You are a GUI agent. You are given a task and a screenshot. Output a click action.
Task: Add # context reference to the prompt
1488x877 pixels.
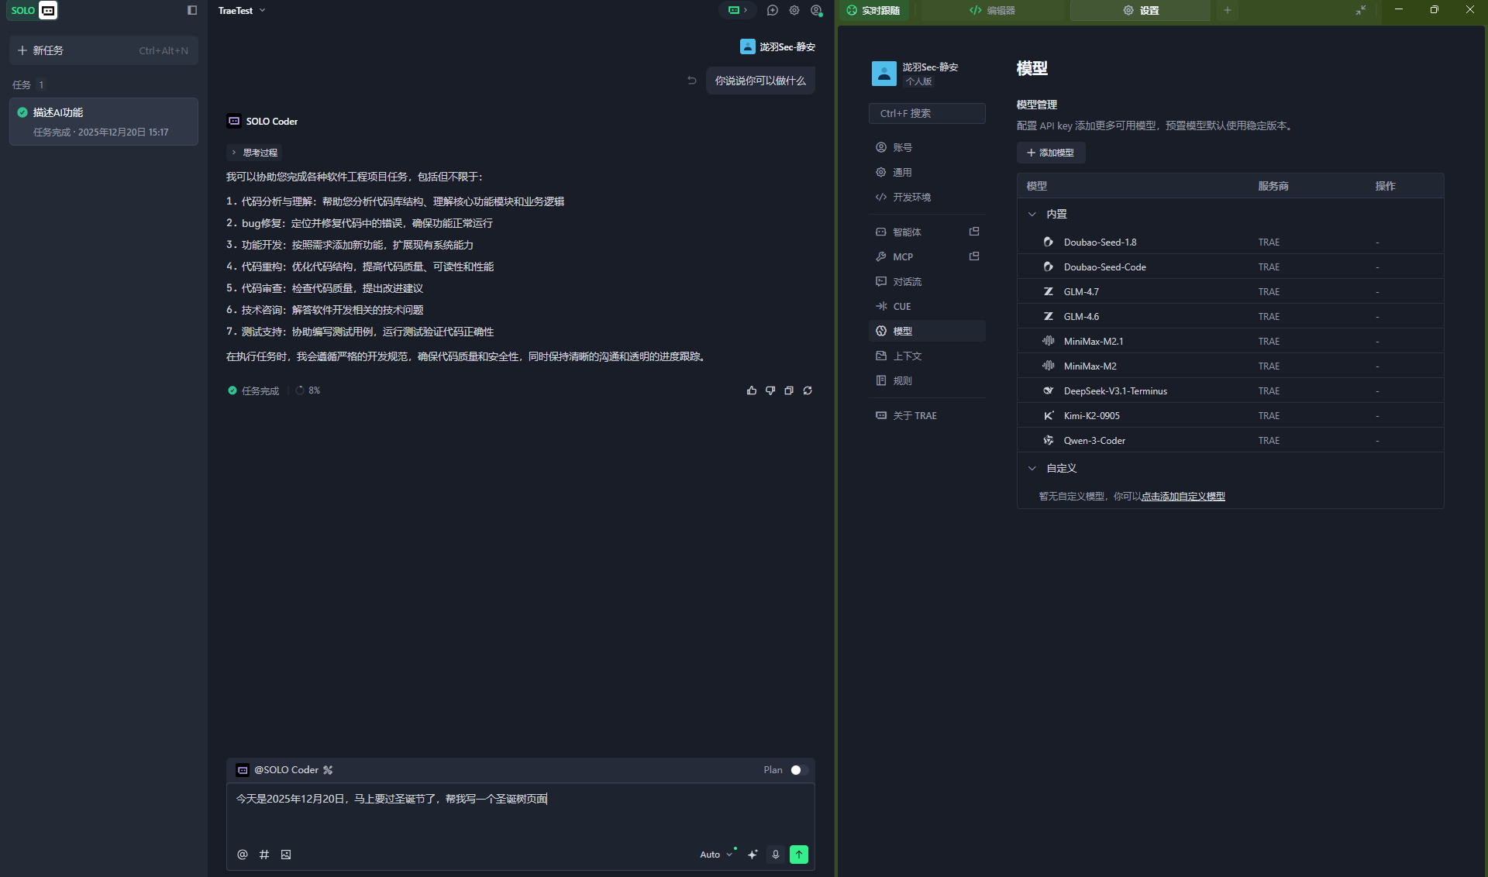[x=264, y=855]
